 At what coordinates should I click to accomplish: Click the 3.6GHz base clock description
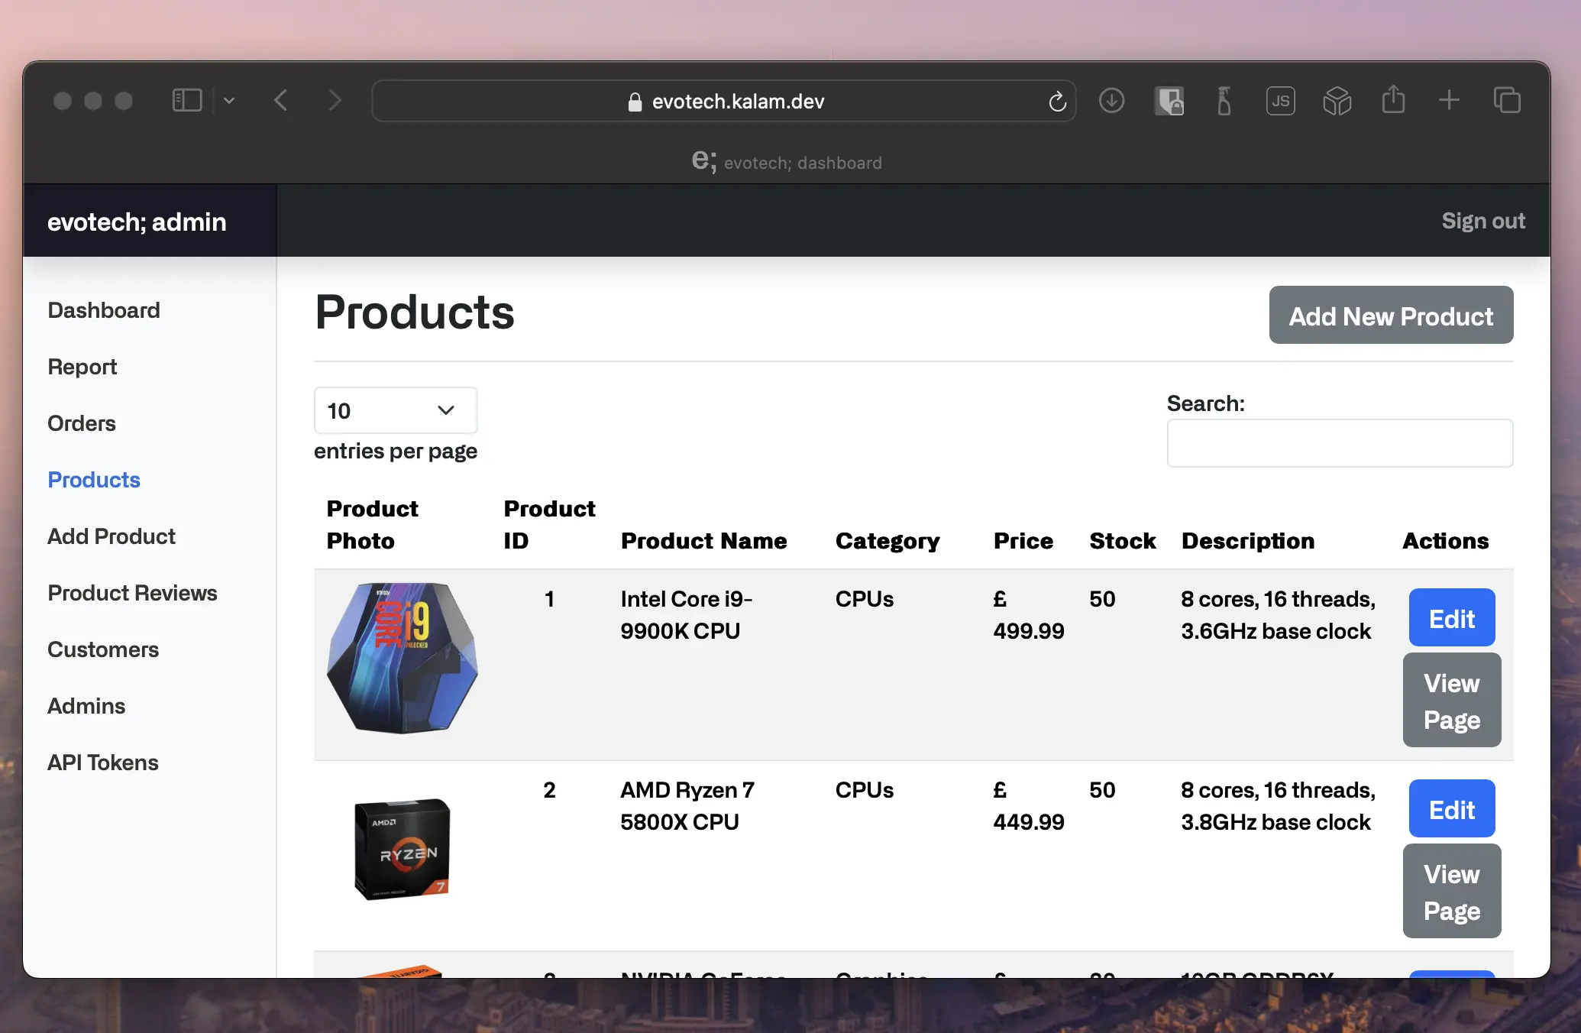coord(1275,631)
